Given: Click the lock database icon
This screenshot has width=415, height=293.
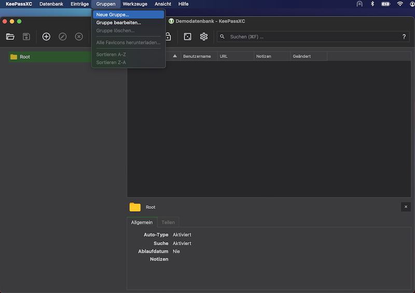Looking at the screenshot, I should [x=168, y=37].
